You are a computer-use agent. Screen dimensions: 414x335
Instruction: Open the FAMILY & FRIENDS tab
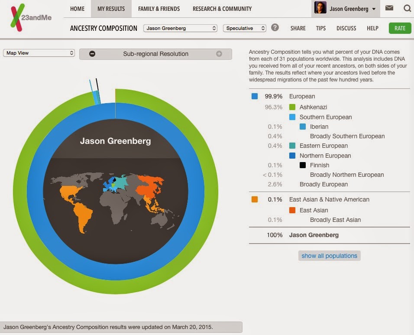click(159, 9)
